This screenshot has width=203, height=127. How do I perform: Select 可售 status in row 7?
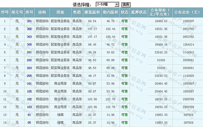coord(125,68)
